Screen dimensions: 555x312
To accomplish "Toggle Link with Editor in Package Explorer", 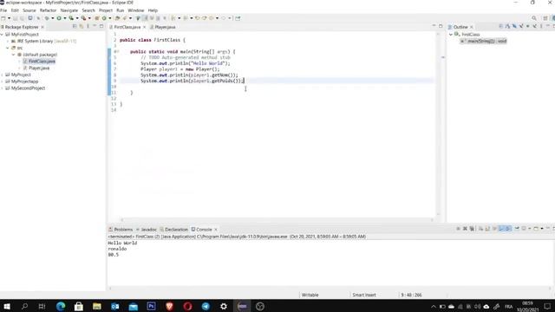I will 81,26.
